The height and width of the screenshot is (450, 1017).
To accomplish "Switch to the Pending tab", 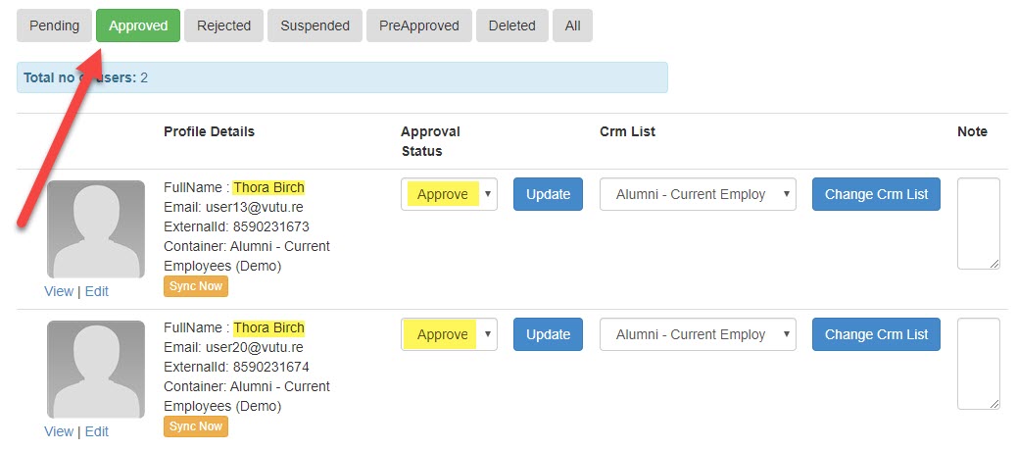I will 54,25.
